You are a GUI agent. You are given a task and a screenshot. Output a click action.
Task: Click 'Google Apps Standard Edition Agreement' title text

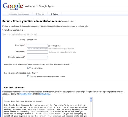23,101
